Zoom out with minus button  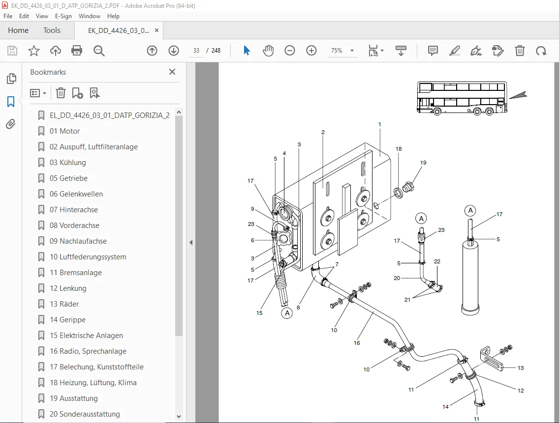pos(289,51)
